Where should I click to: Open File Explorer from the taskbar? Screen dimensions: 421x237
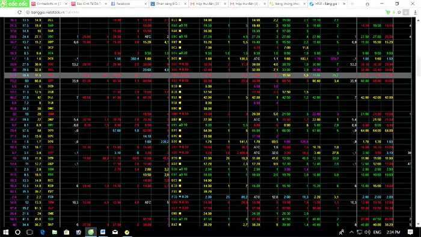tap(55, 232)
